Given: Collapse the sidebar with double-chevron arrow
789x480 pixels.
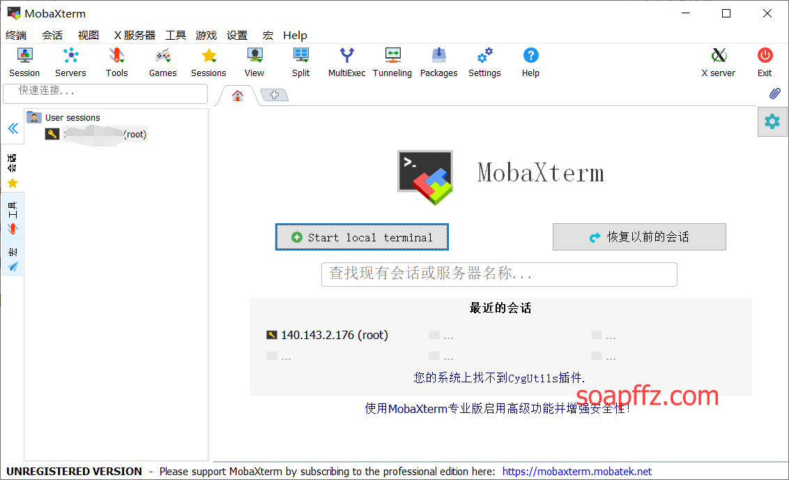Looking at the screenshot, I should point(13,128).
